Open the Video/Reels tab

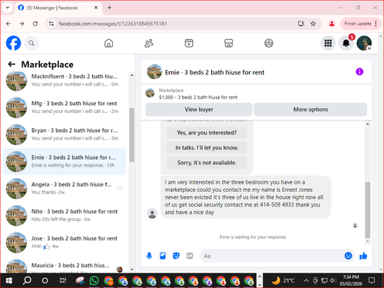pos(189,43)
